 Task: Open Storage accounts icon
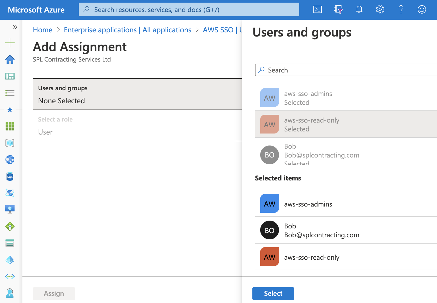coord(10,243)
